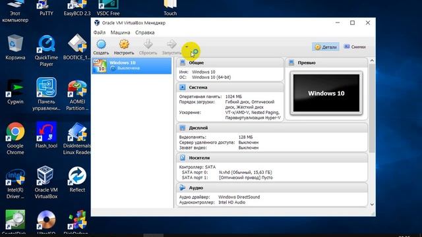Image resolution: width=422 pixels, height=237 pixels.
Task: Click the 'Windows DirectSound' audio driver value
Action: pos(239,197)
